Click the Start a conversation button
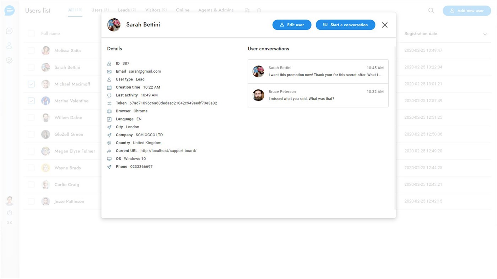 345,25
